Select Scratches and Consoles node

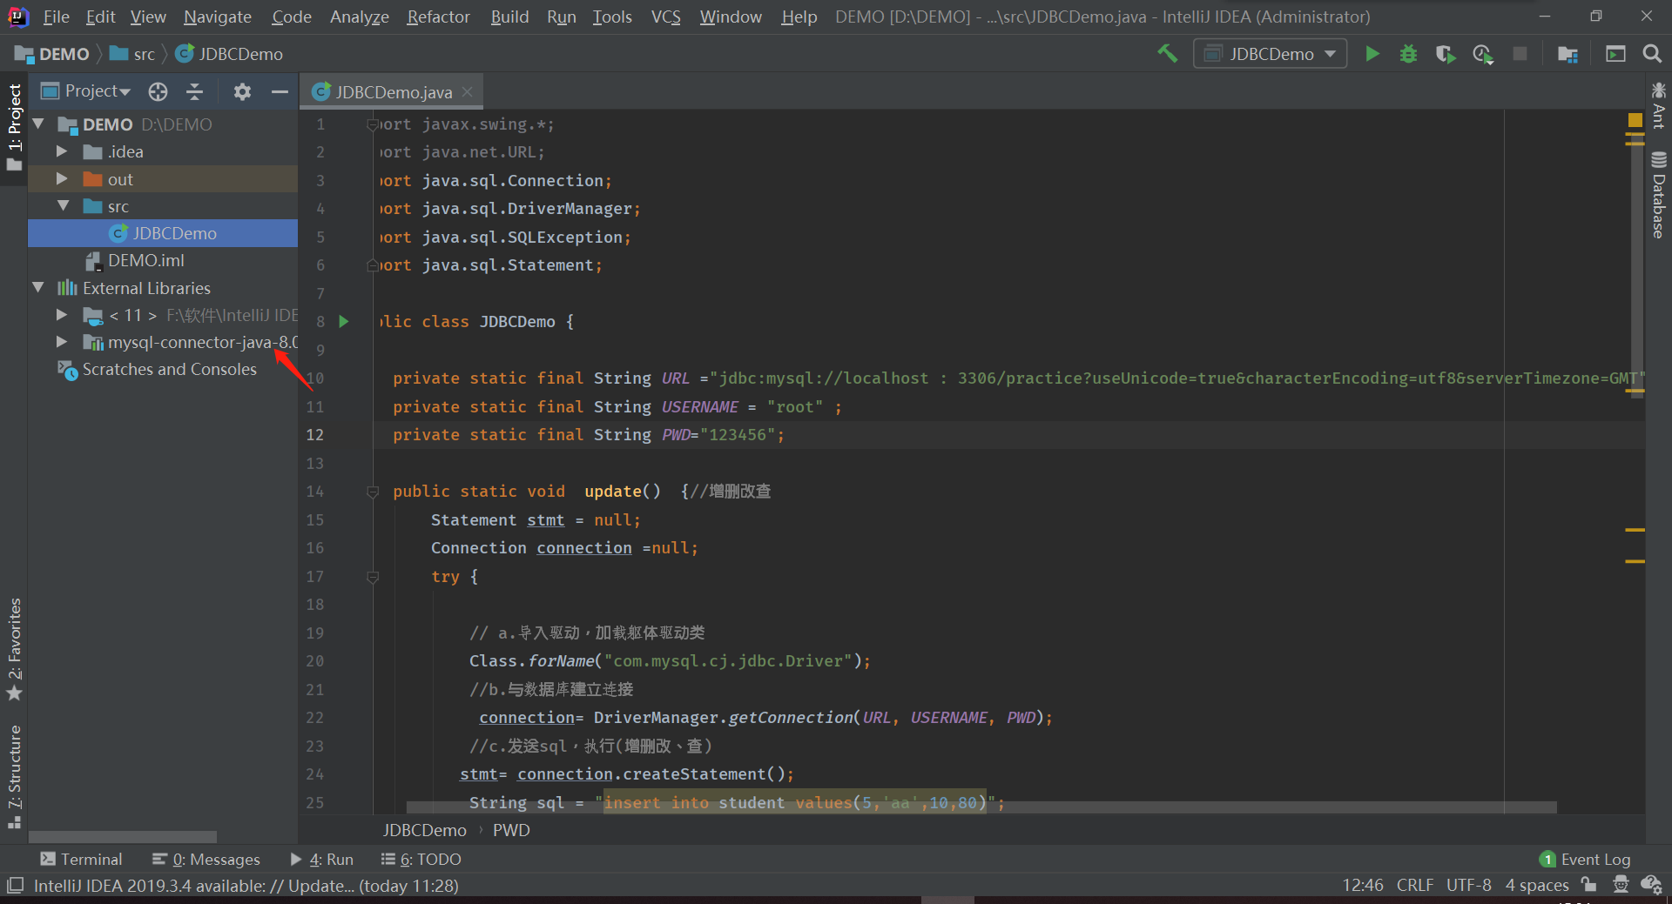pyautogui.click(x=157, y=370)
